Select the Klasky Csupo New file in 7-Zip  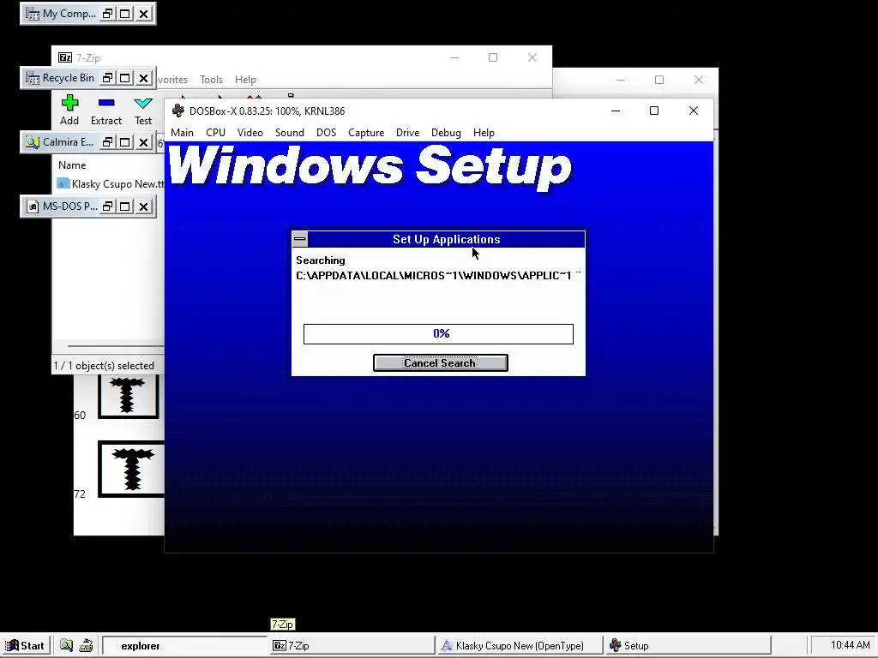pyautogui.click(x=111, y=183)
